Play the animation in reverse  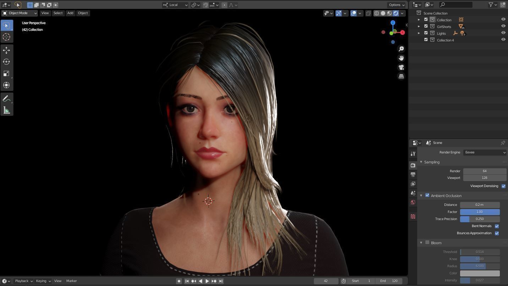tap(200, 281)
